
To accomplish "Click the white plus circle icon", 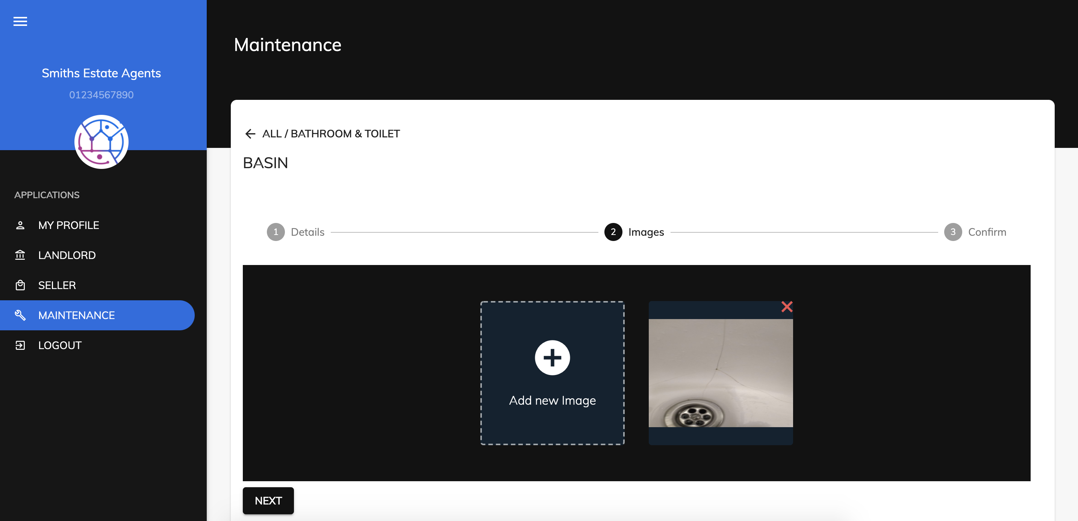I will click(x=552, y=358).
